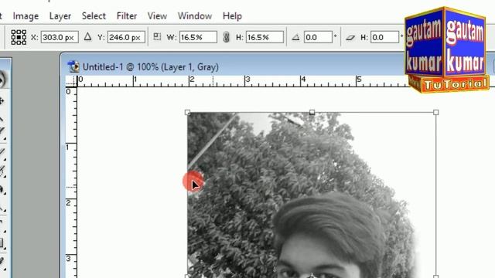Open the Layer menu
The width and height of the screenshot is (495, 278).
[60, 16]
